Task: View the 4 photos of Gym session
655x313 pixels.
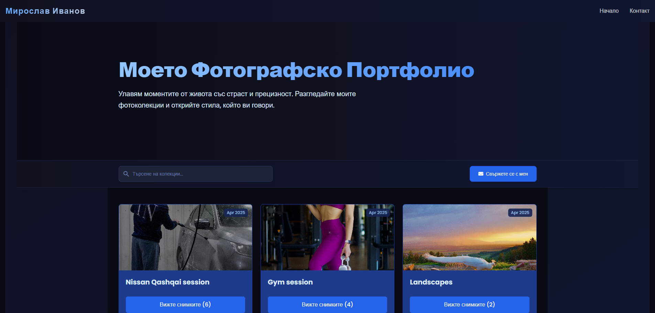Action: tap(327, 304)
